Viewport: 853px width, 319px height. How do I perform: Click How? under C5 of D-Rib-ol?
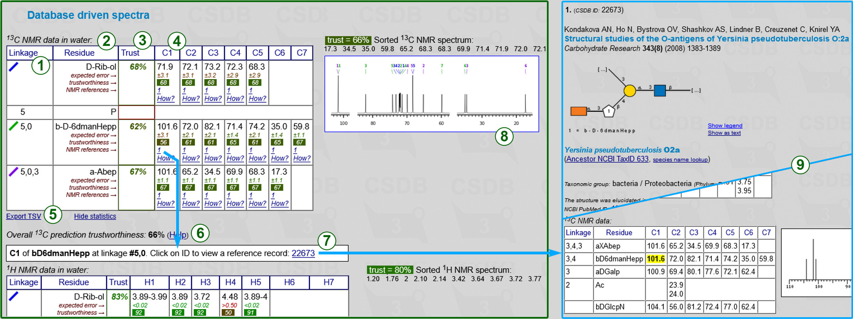(257, 98)
